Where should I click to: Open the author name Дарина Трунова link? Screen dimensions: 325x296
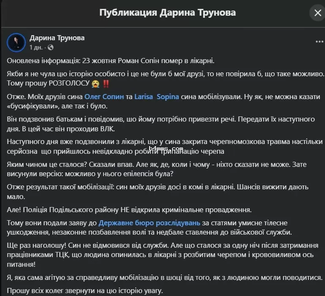tap(57, 38)
